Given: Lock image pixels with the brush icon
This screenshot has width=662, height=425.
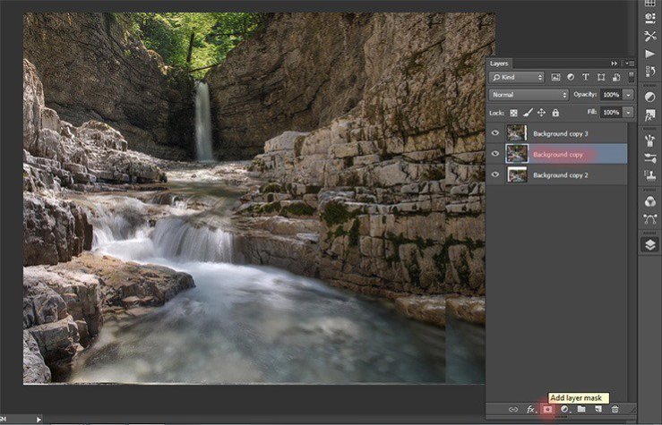Looking at the screenshot, I should pyautogui.click(x=528, y=113).
